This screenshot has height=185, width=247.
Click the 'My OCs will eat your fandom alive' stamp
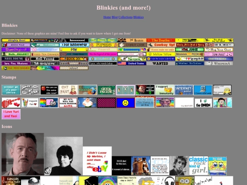pyautogui.click(x=68, y=103)
